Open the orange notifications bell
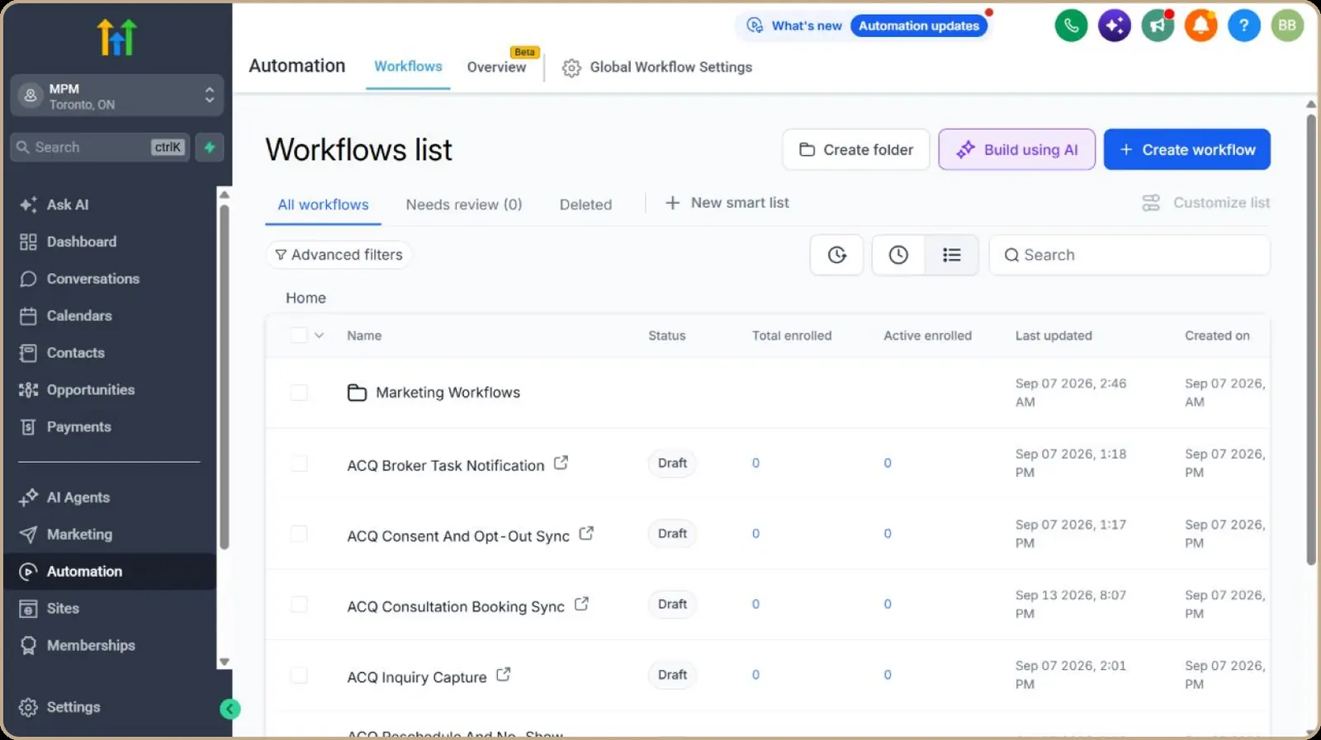 1200,26
